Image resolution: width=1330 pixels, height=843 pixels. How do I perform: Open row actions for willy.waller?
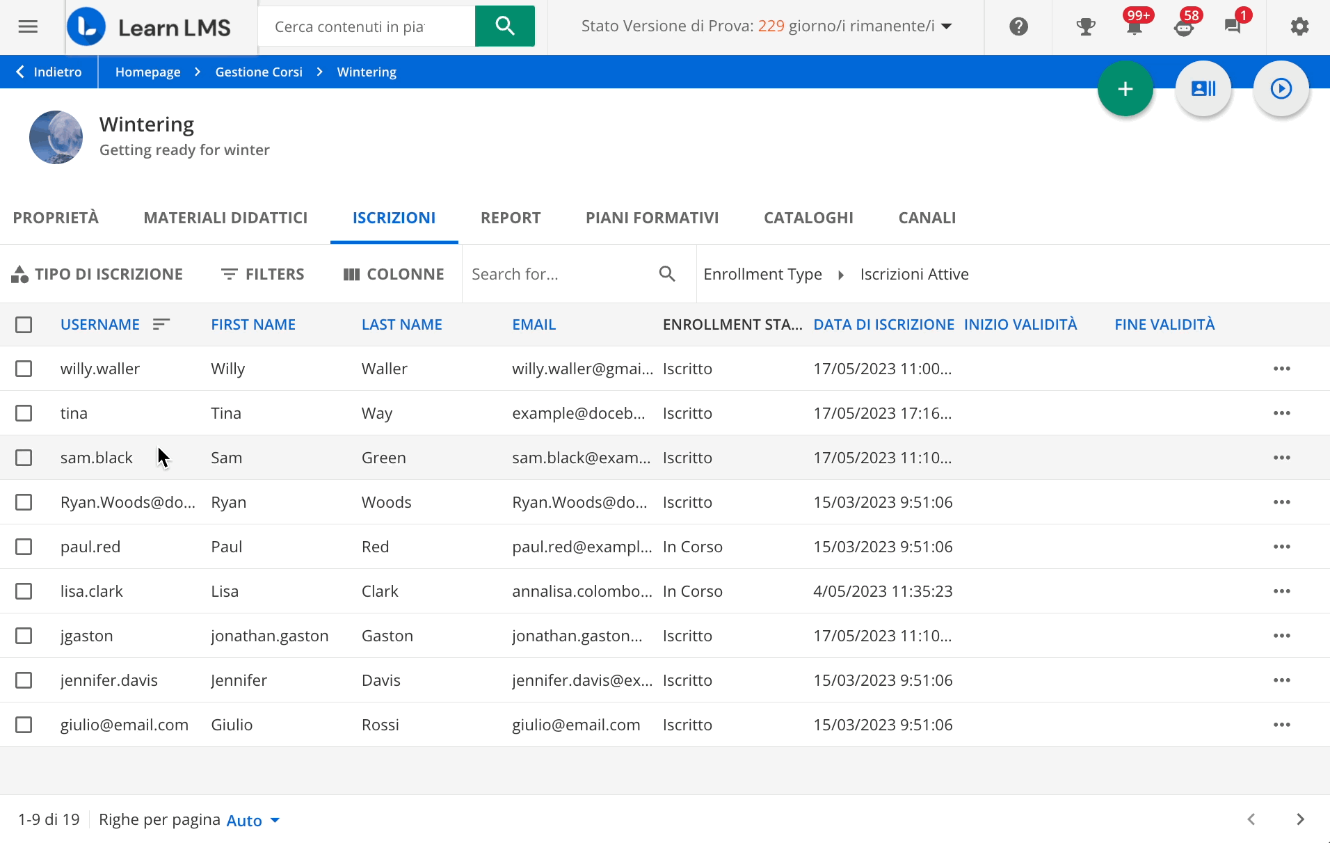coord(1282,369)
